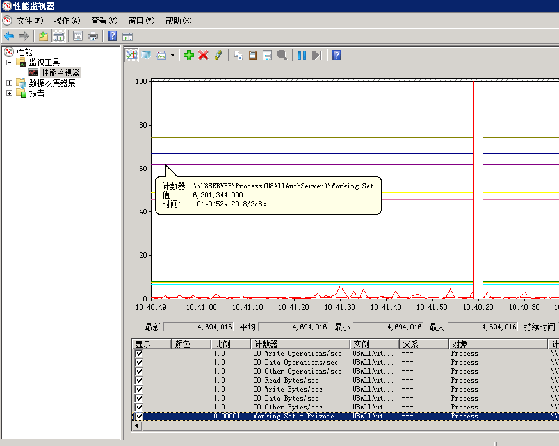Expand the 报告 tree node
The image size is (559, 446).
9,94
